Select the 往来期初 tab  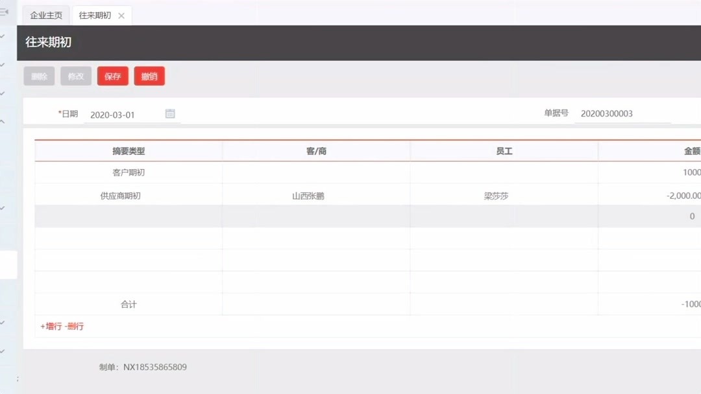click(95, 14)
